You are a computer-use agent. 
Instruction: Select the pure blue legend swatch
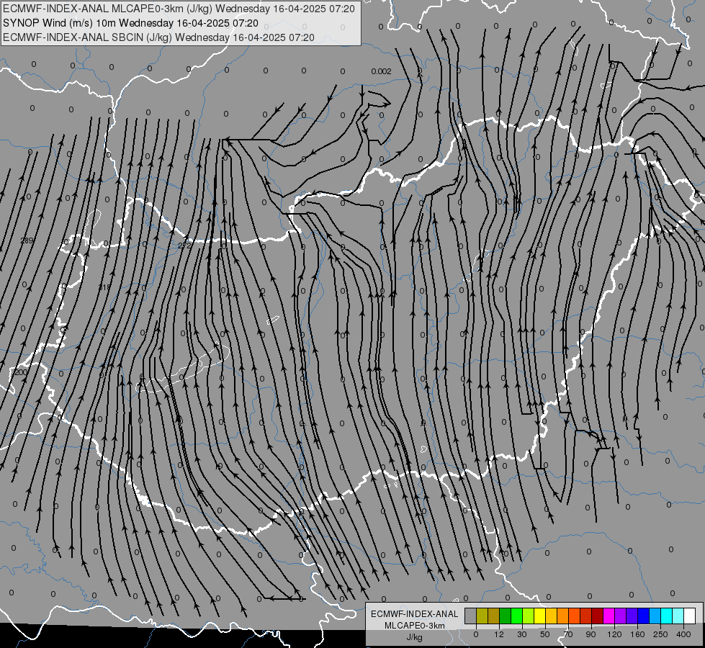click(x=643, y=616)
